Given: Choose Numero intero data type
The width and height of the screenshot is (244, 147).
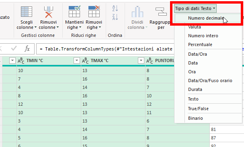Looking at the screenshot, I should click(x=203, y=36).
